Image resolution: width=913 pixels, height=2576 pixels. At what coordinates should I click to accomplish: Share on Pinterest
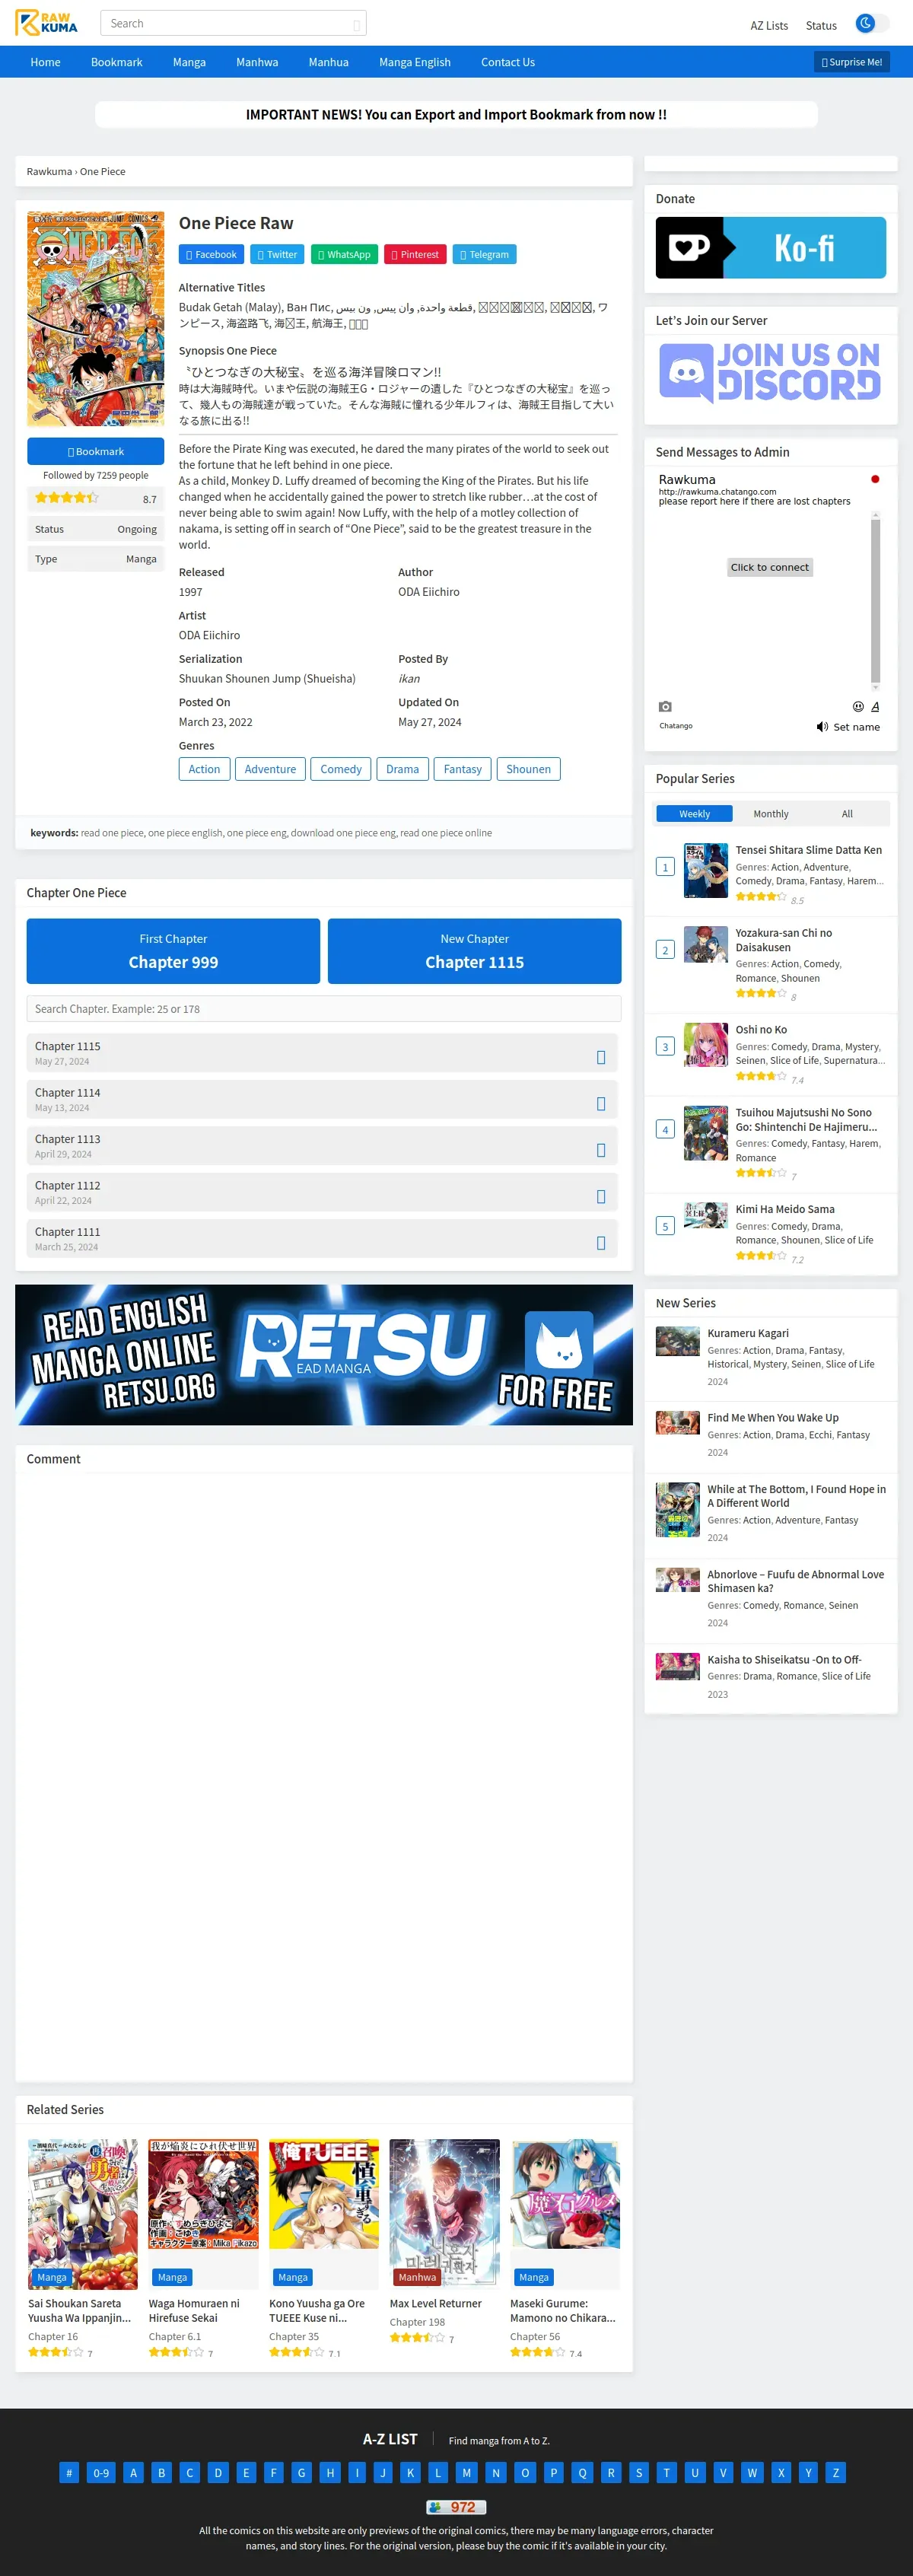coord(415,254)
